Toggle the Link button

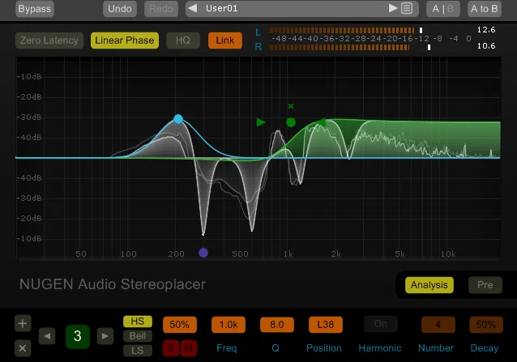[x=224, y=40]
